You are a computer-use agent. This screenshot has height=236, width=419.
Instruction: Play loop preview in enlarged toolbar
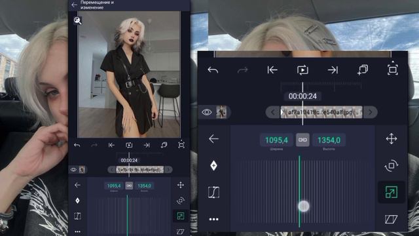pyautogui.click(x=302, y=70)
